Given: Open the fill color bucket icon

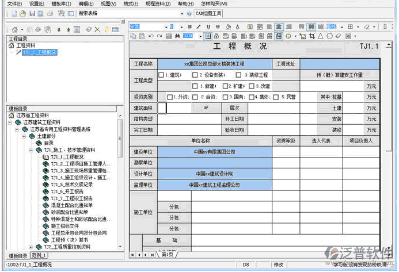Looking at the screenshot, I should [x=228, y=26].
